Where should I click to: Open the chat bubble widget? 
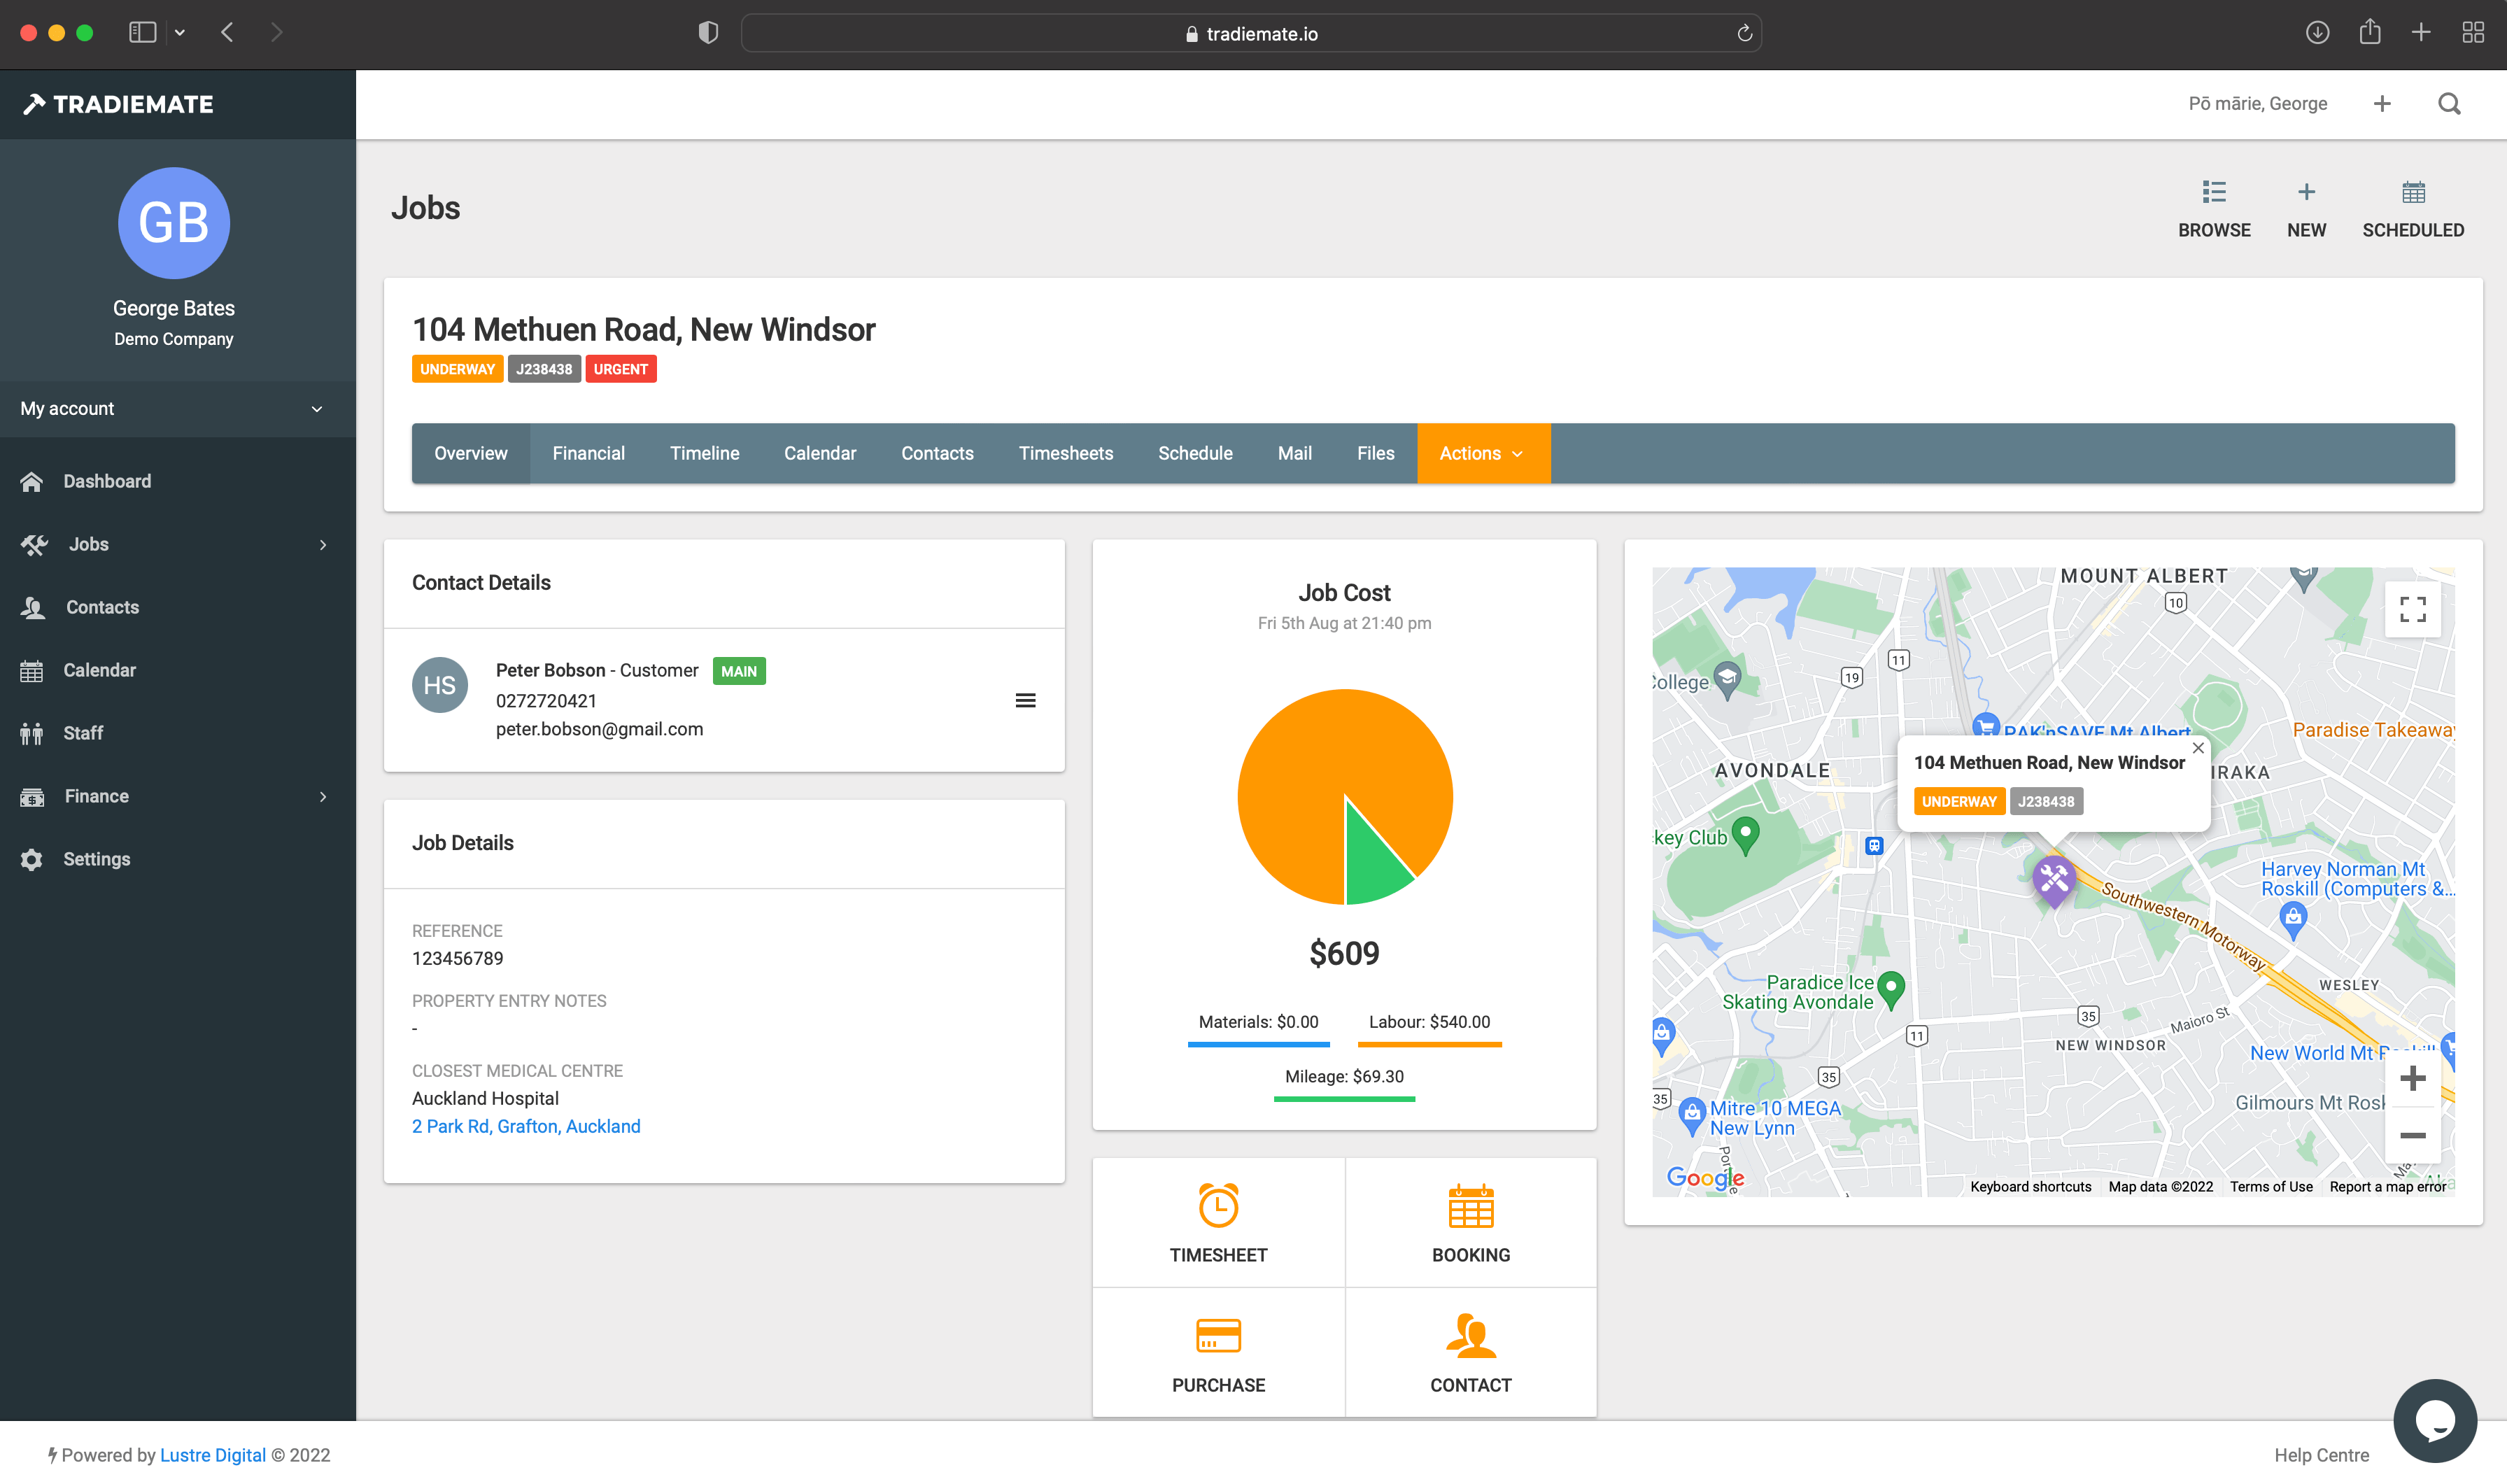click(2434, 1420)
